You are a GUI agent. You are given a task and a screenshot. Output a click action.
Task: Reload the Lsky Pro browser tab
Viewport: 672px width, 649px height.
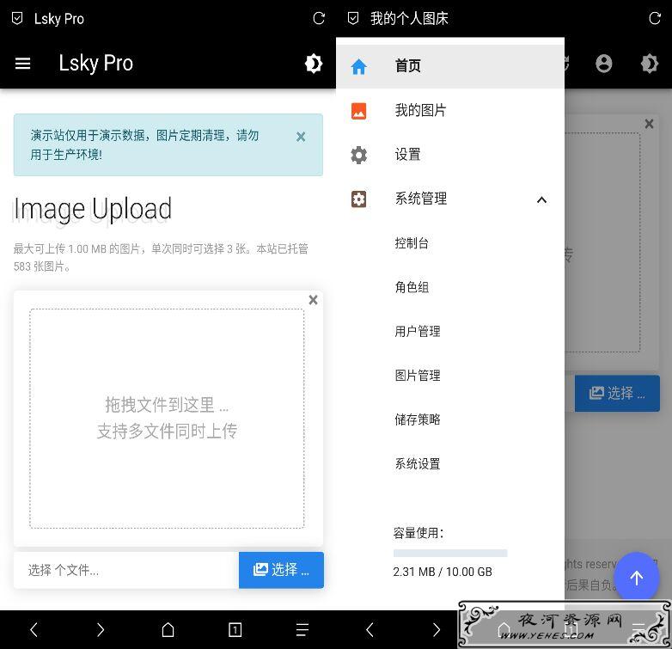pyautogui.click(x=319, y=18)
